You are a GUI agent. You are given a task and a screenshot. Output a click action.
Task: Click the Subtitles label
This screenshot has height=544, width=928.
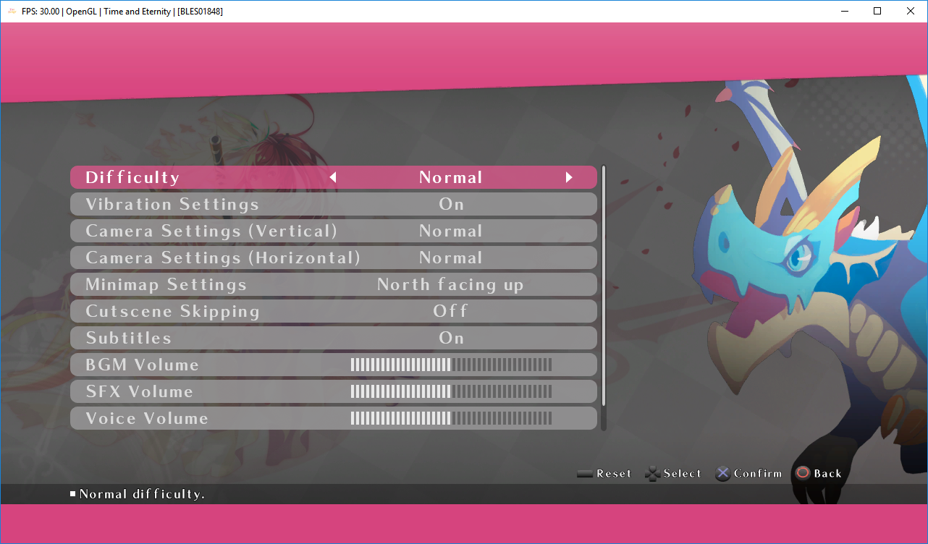129,338
